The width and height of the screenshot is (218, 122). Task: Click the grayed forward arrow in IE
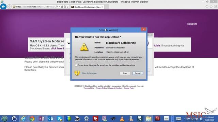coord(9,7)
